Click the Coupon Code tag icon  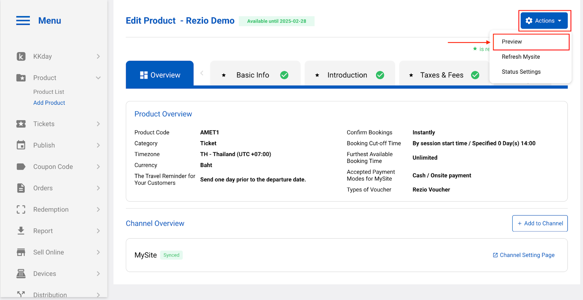pyautogui.click(x=21, y=167)
